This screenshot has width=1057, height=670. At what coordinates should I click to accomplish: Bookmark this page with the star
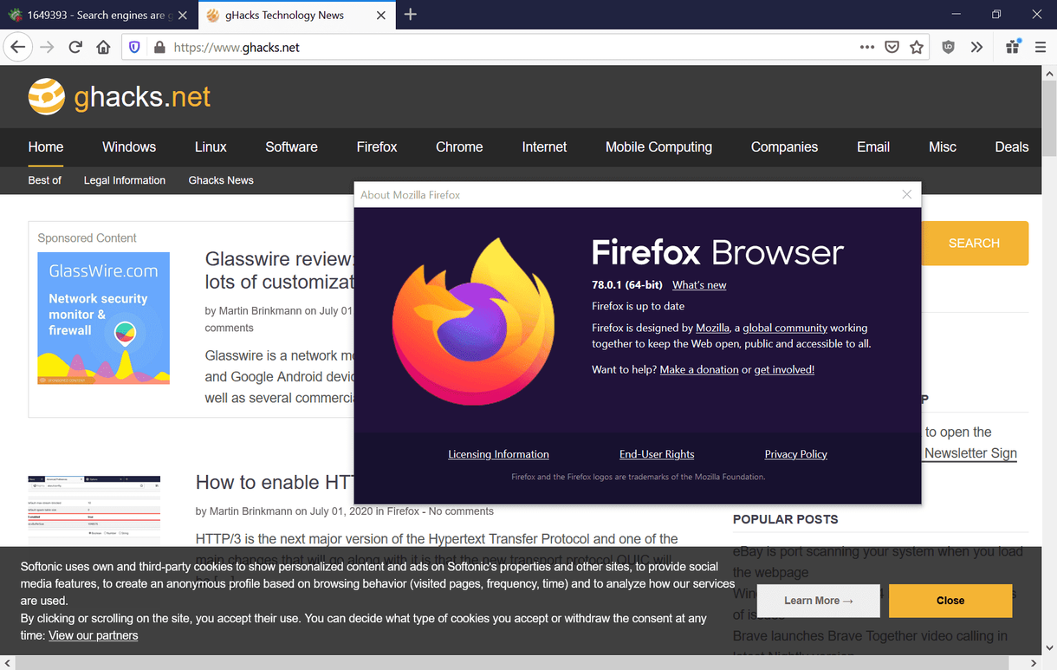pos(917,47)
